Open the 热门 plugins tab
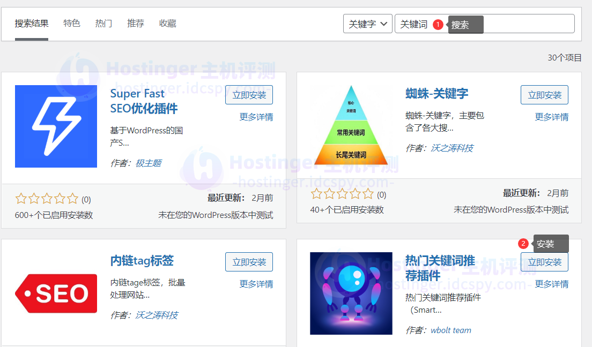 tap(103, 24)
